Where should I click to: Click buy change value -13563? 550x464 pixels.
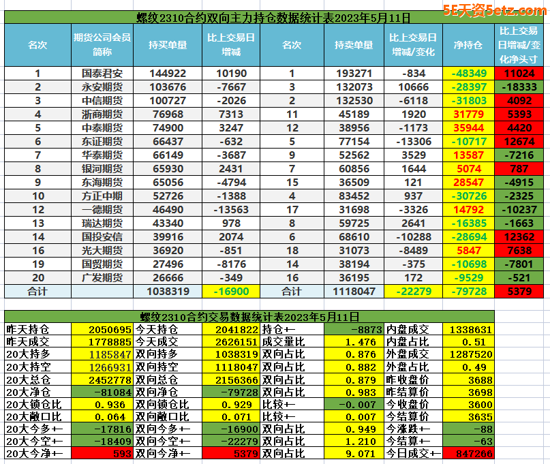231,210
